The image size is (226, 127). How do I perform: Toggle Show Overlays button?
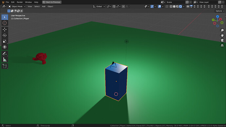click(160, 7)
